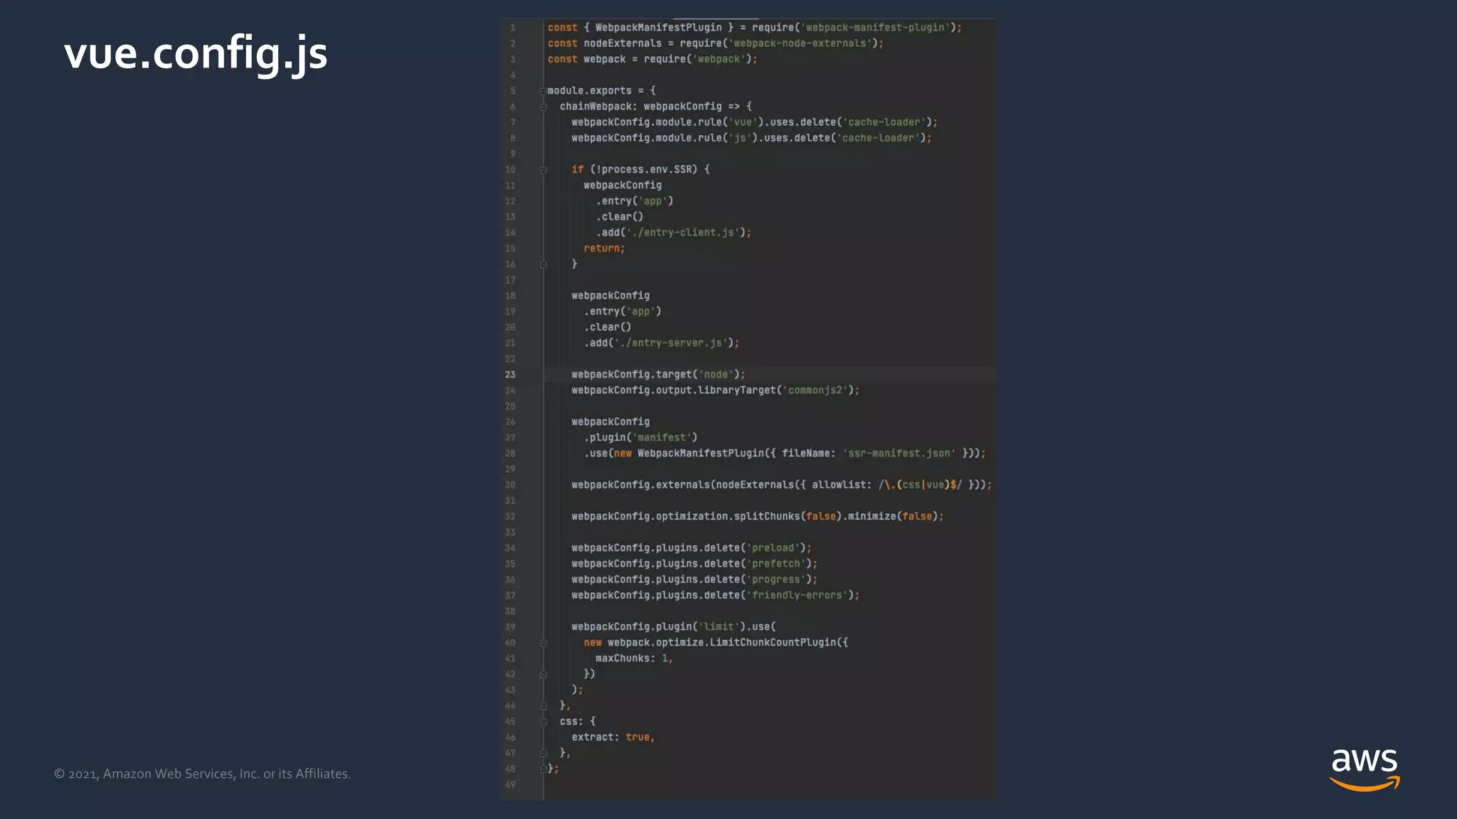Click the 'webpack-manifest-plugin' string on line 1
Screen dimensions: 1457x819
(875, 28)
